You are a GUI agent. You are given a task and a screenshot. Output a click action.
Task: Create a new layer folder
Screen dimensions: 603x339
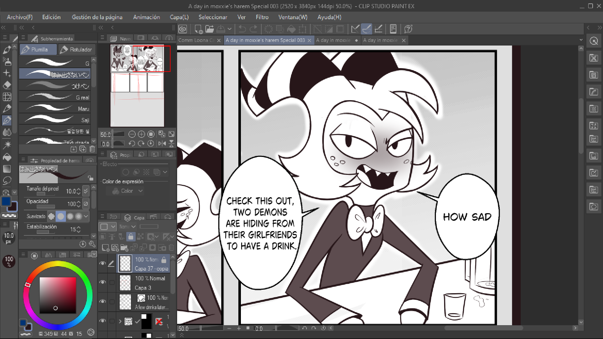124,248
